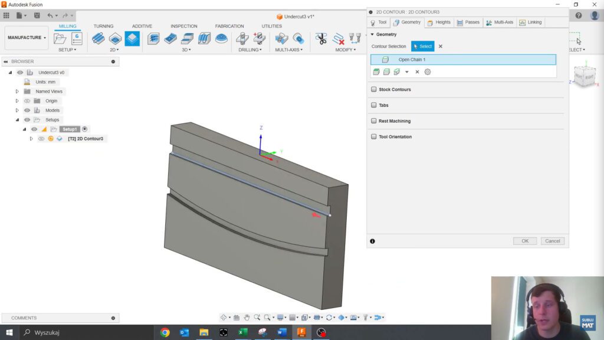
Task: Click the New Setup folder icon
Action: tap(60, 39)
